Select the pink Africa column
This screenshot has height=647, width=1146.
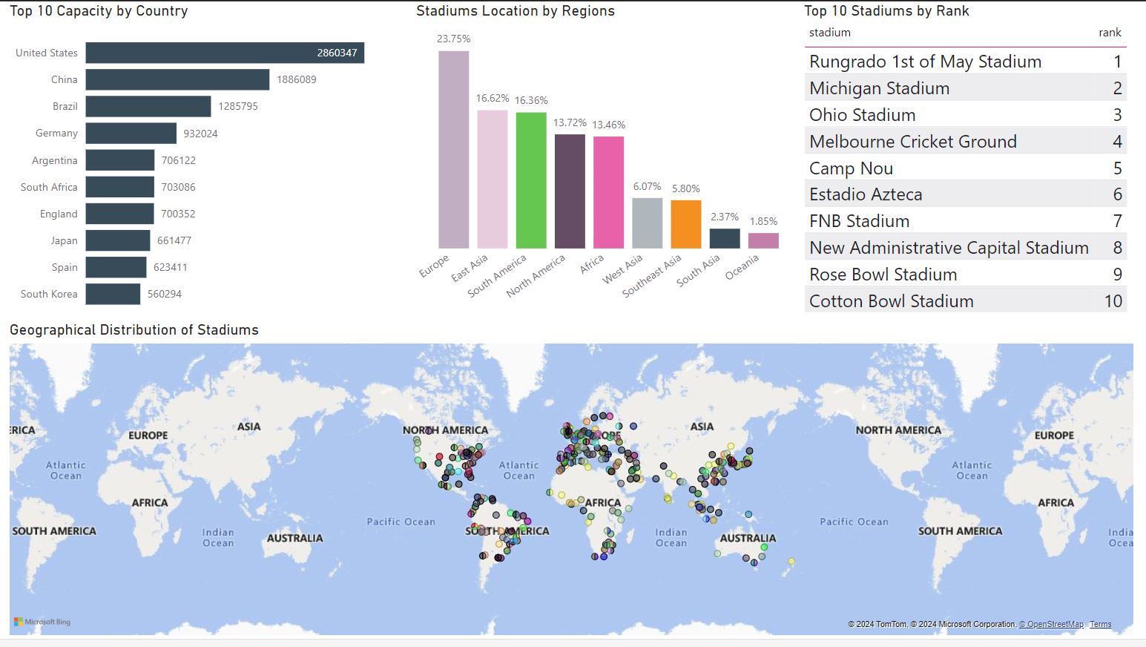608,192
